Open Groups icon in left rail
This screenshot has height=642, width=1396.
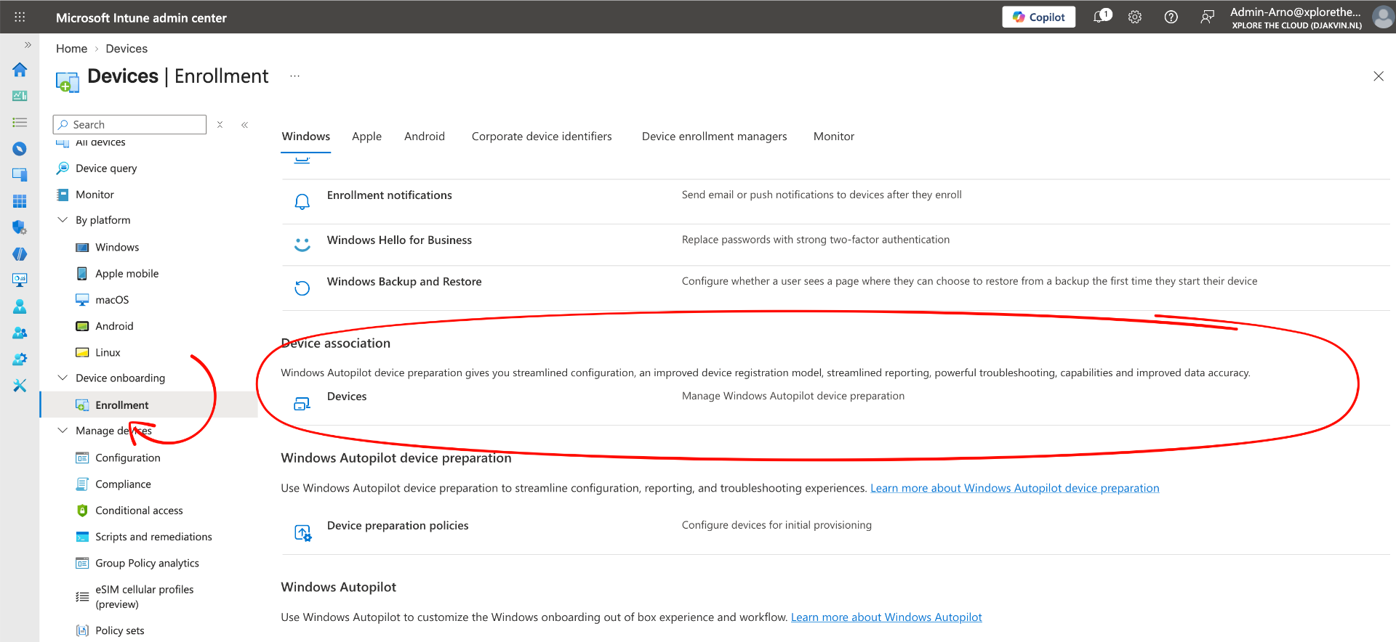(x=20, y=333)
